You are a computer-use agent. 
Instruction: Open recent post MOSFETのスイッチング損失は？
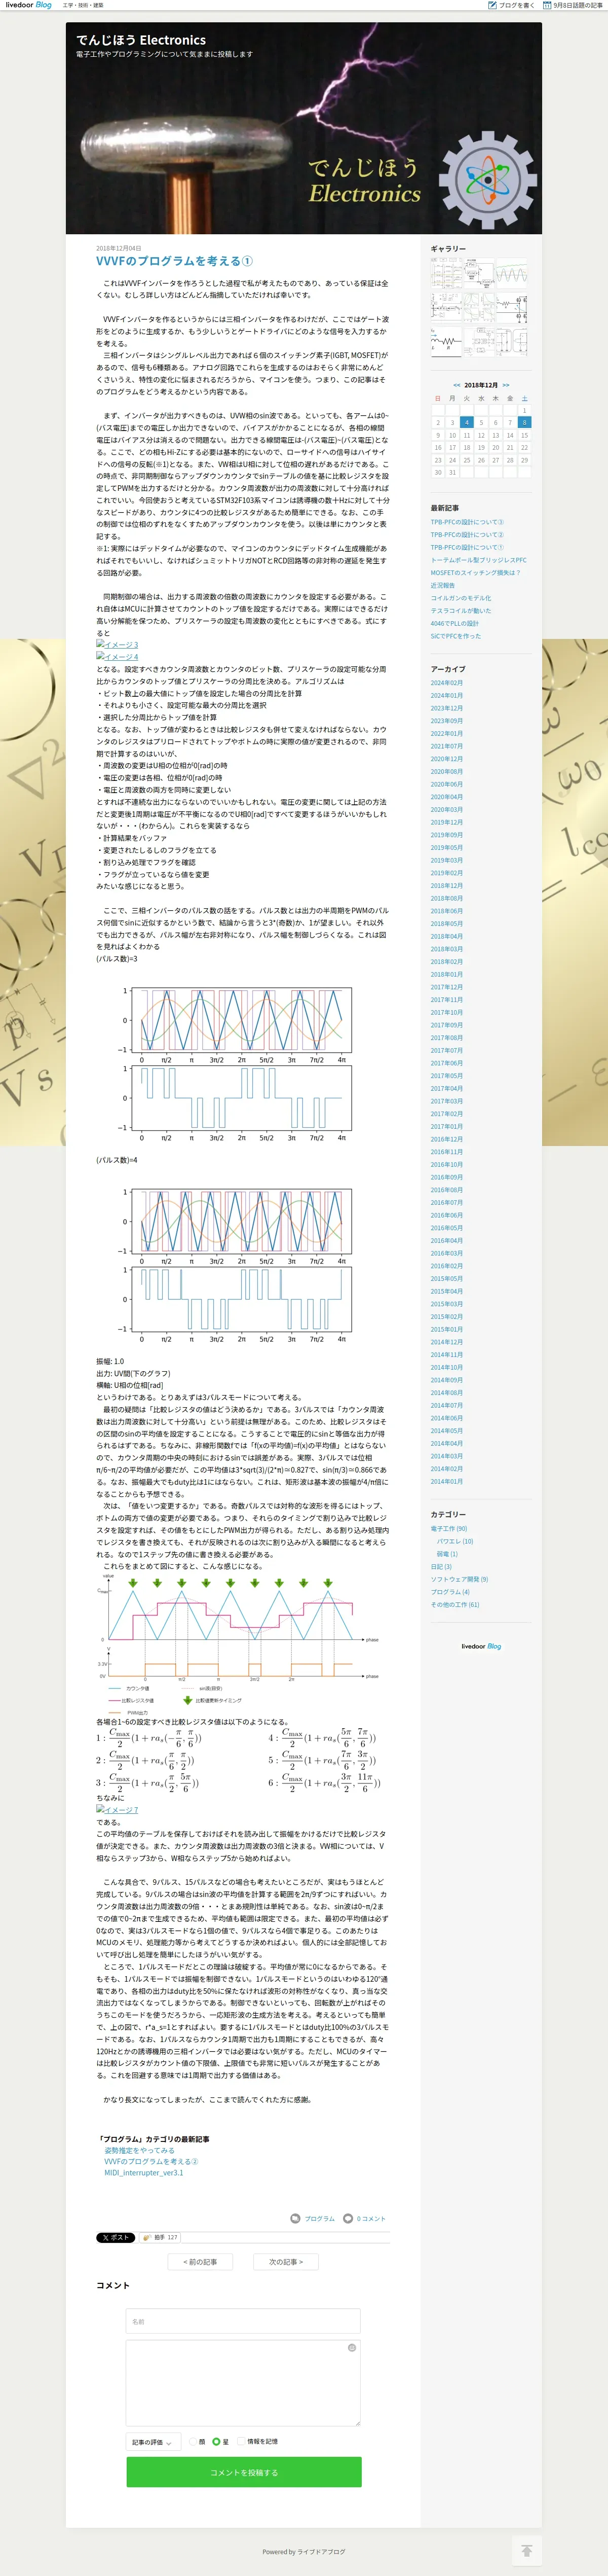[x=475, y=573]
